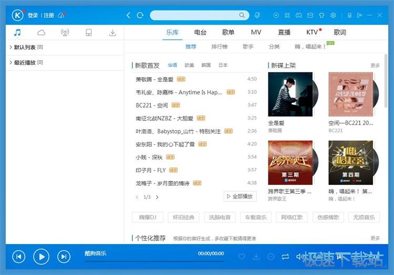
Task: Click the 怀旧经典 tag button
Action: click(x=183, y=217)
